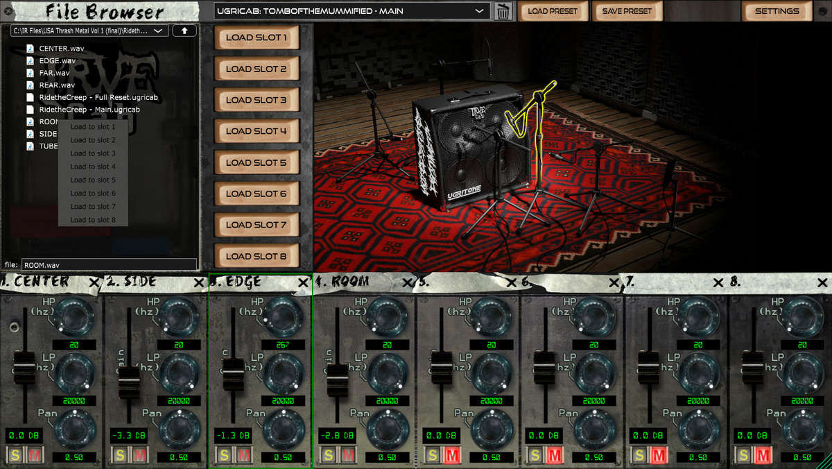Clear slot 2 SIDE with its X
The width and height of the screenshot is (832, 469).
tap(198, 282)
